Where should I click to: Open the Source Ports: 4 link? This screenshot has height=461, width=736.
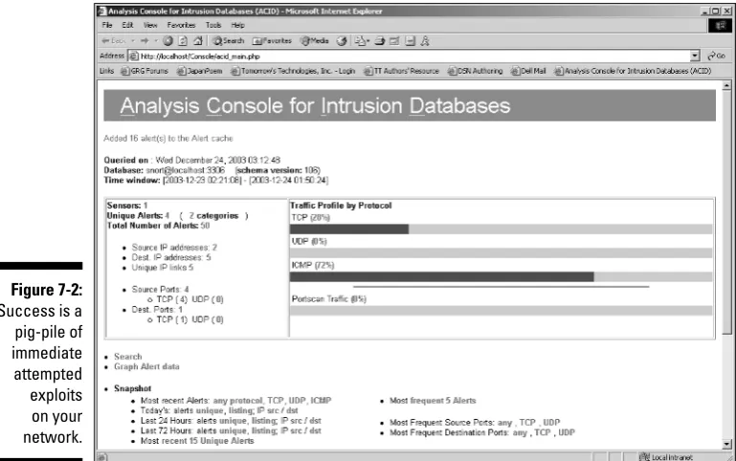click(160, 290)
